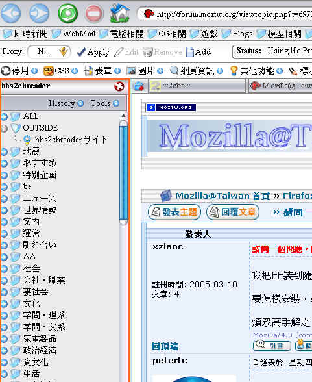Image resolution: width=312 pixels, height=382 pixels.
Task: Switch to the Mozilla@Taiwan tab
Action: [280, 86]
